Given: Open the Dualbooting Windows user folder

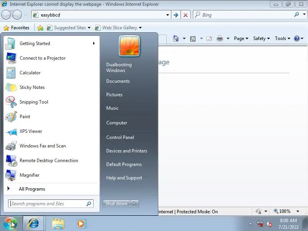Looking at the screenshot, I should [119, 67].
